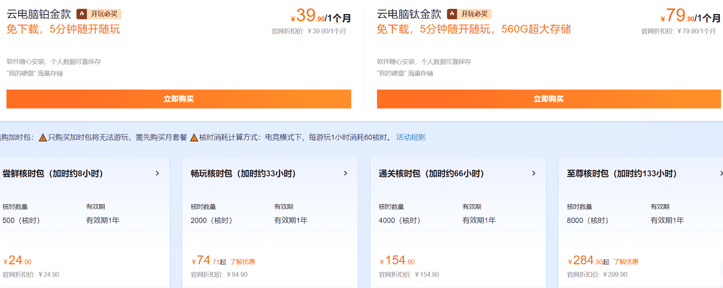Click the 畅玩核时包 title text
This screenshot has height=288, width=723.
[x=243, y=174]
